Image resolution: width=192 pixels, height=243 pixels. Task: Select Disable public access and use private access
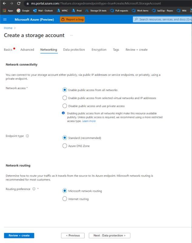[x=65, y=106]
